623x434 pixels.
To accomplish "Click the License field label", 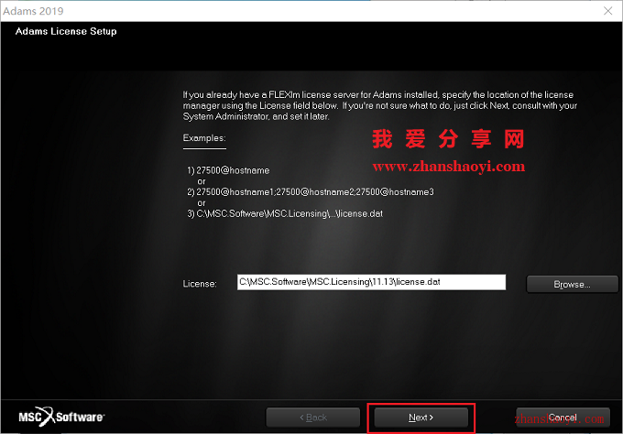I will (200, 284).
